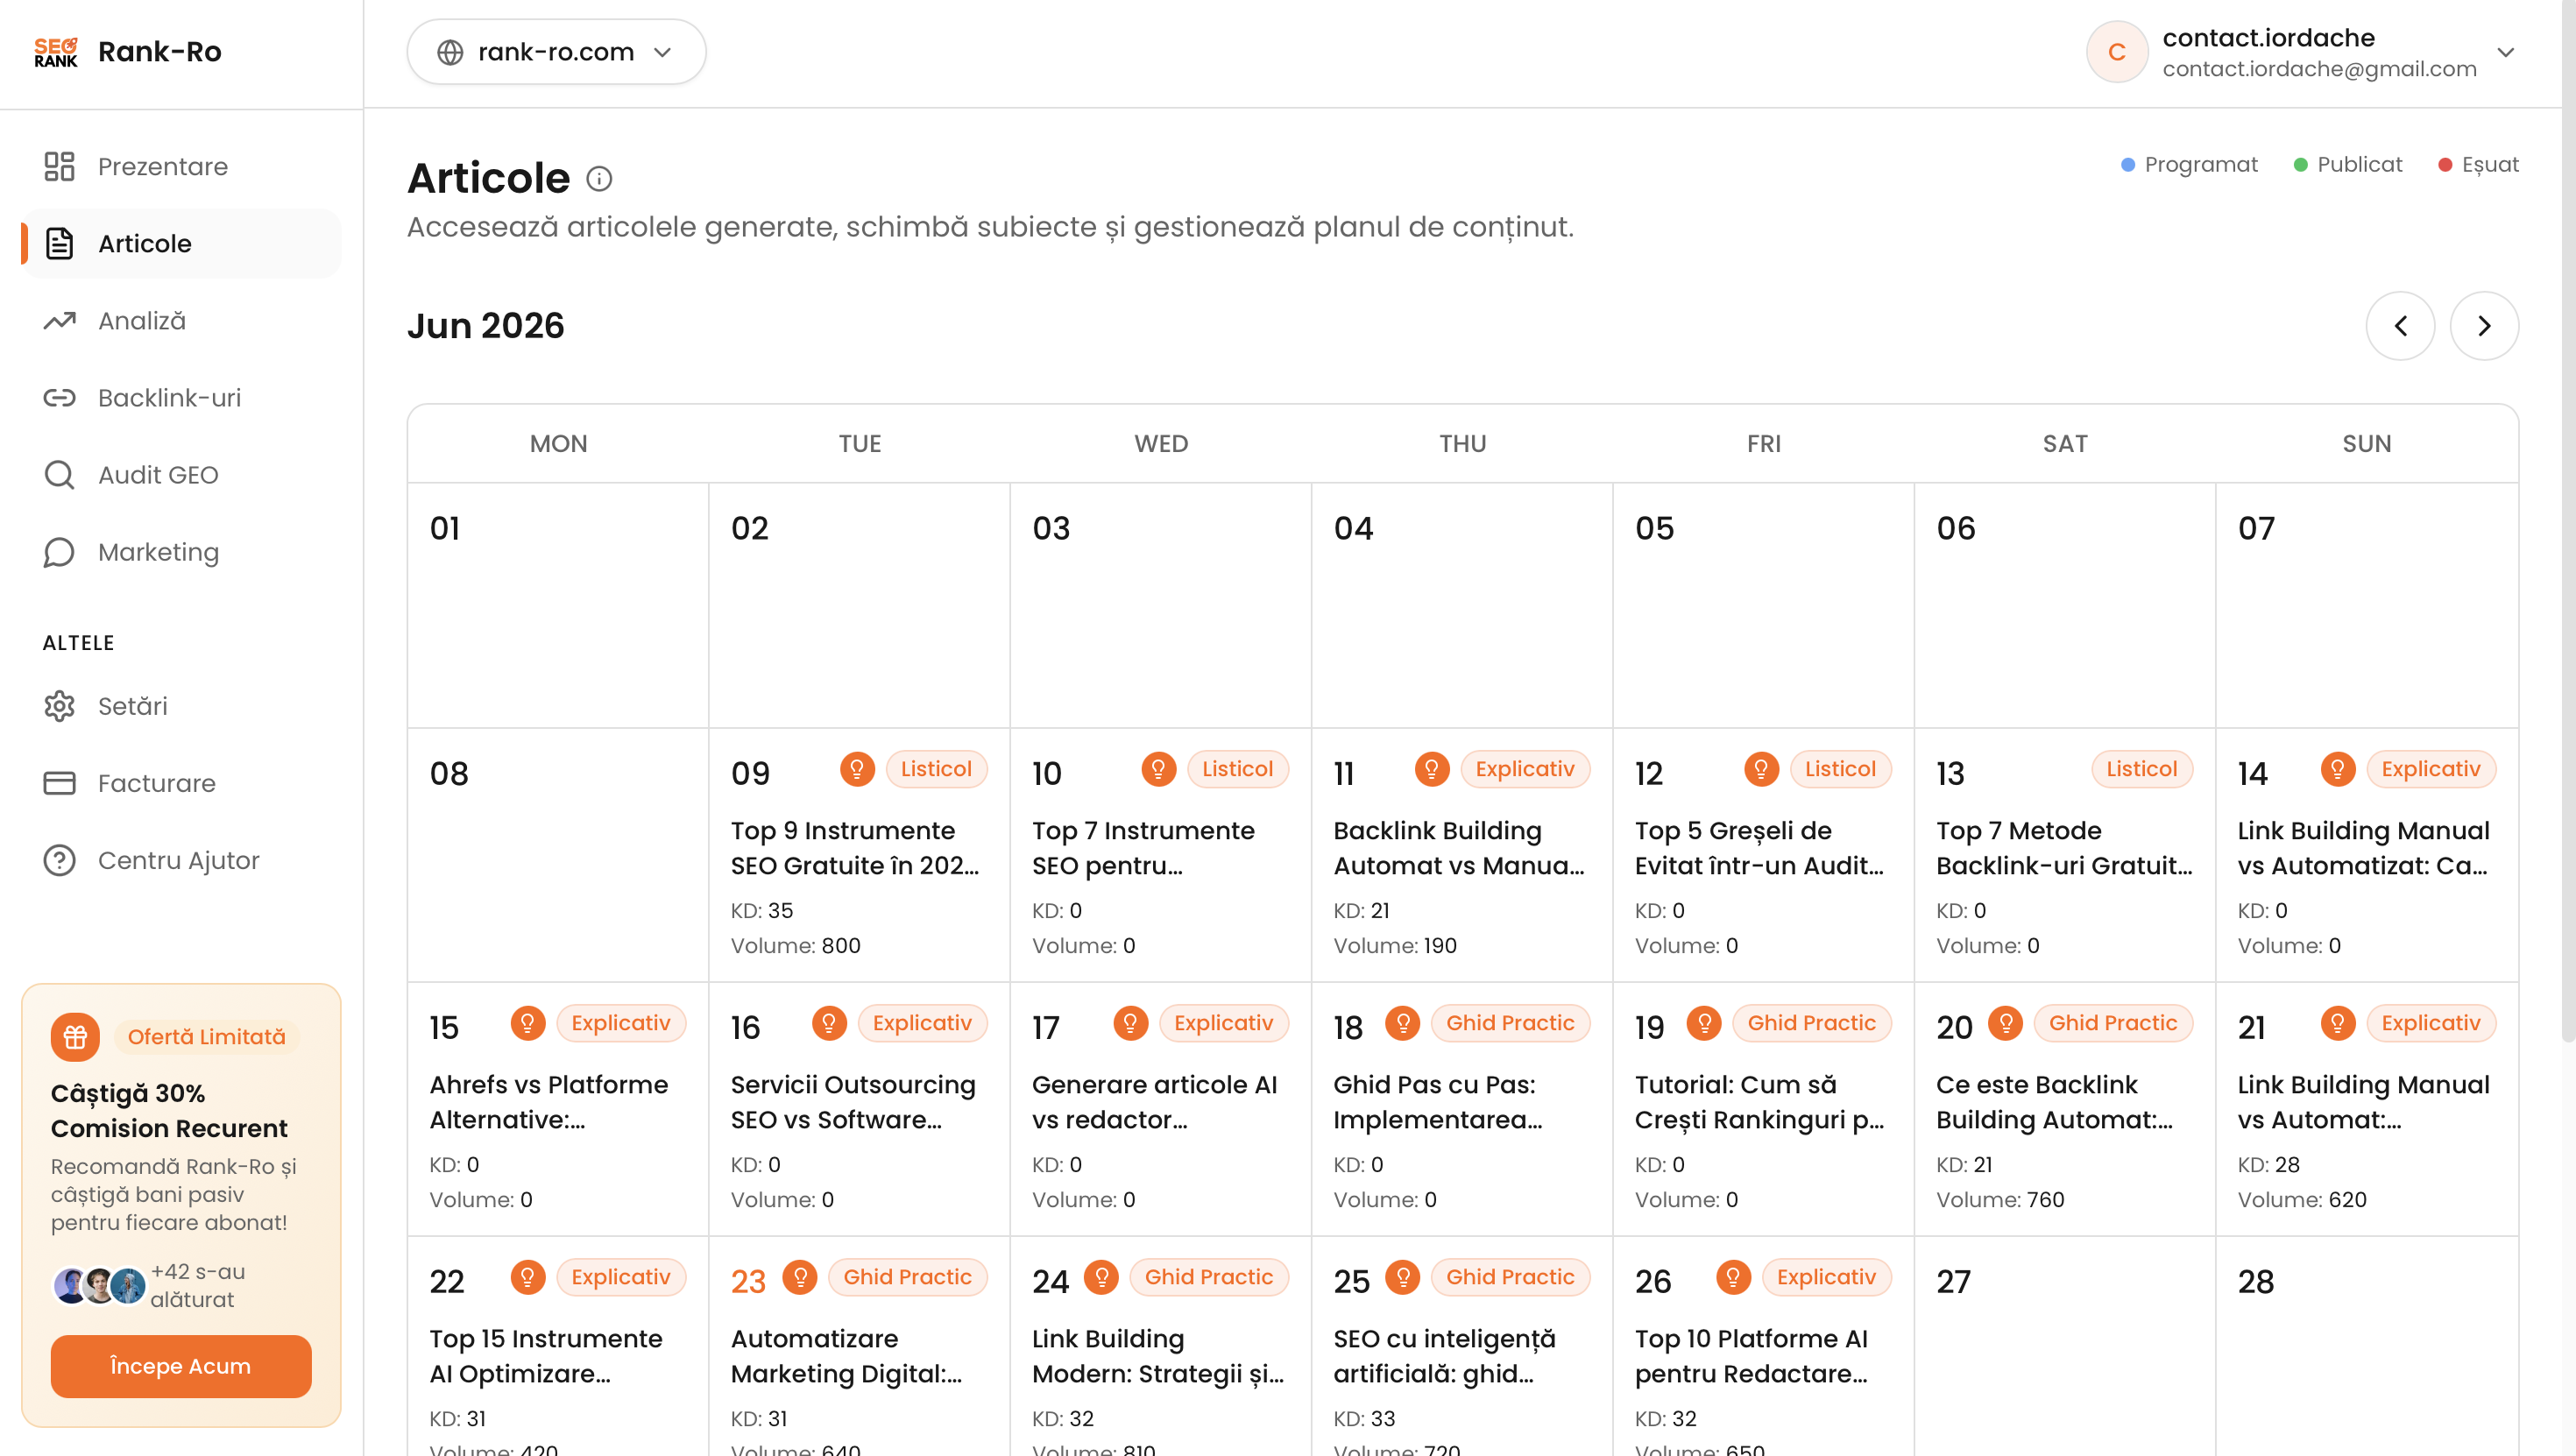2576x1456 pixels.
Task: Click the Listicol tag on June 09
Action: pyautogui.click(x=936, y=769)
